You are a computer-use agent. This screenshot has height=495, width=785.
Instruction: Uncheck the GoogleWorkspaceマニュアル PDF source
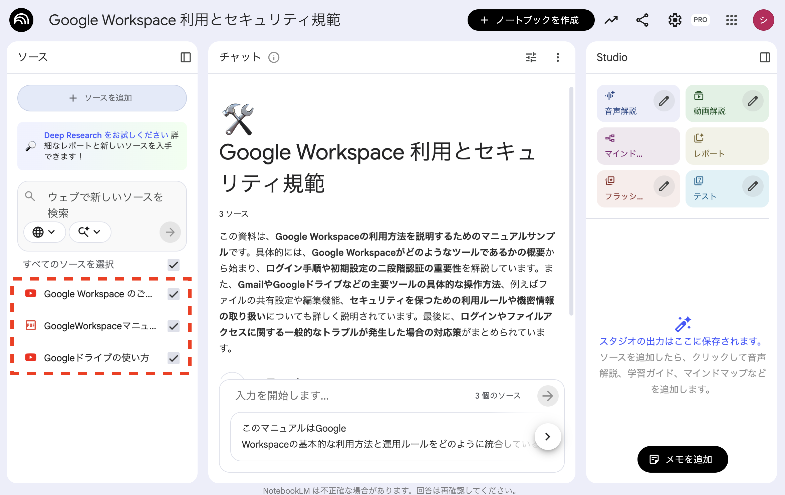pyautogui.click(x=174, y=326)
